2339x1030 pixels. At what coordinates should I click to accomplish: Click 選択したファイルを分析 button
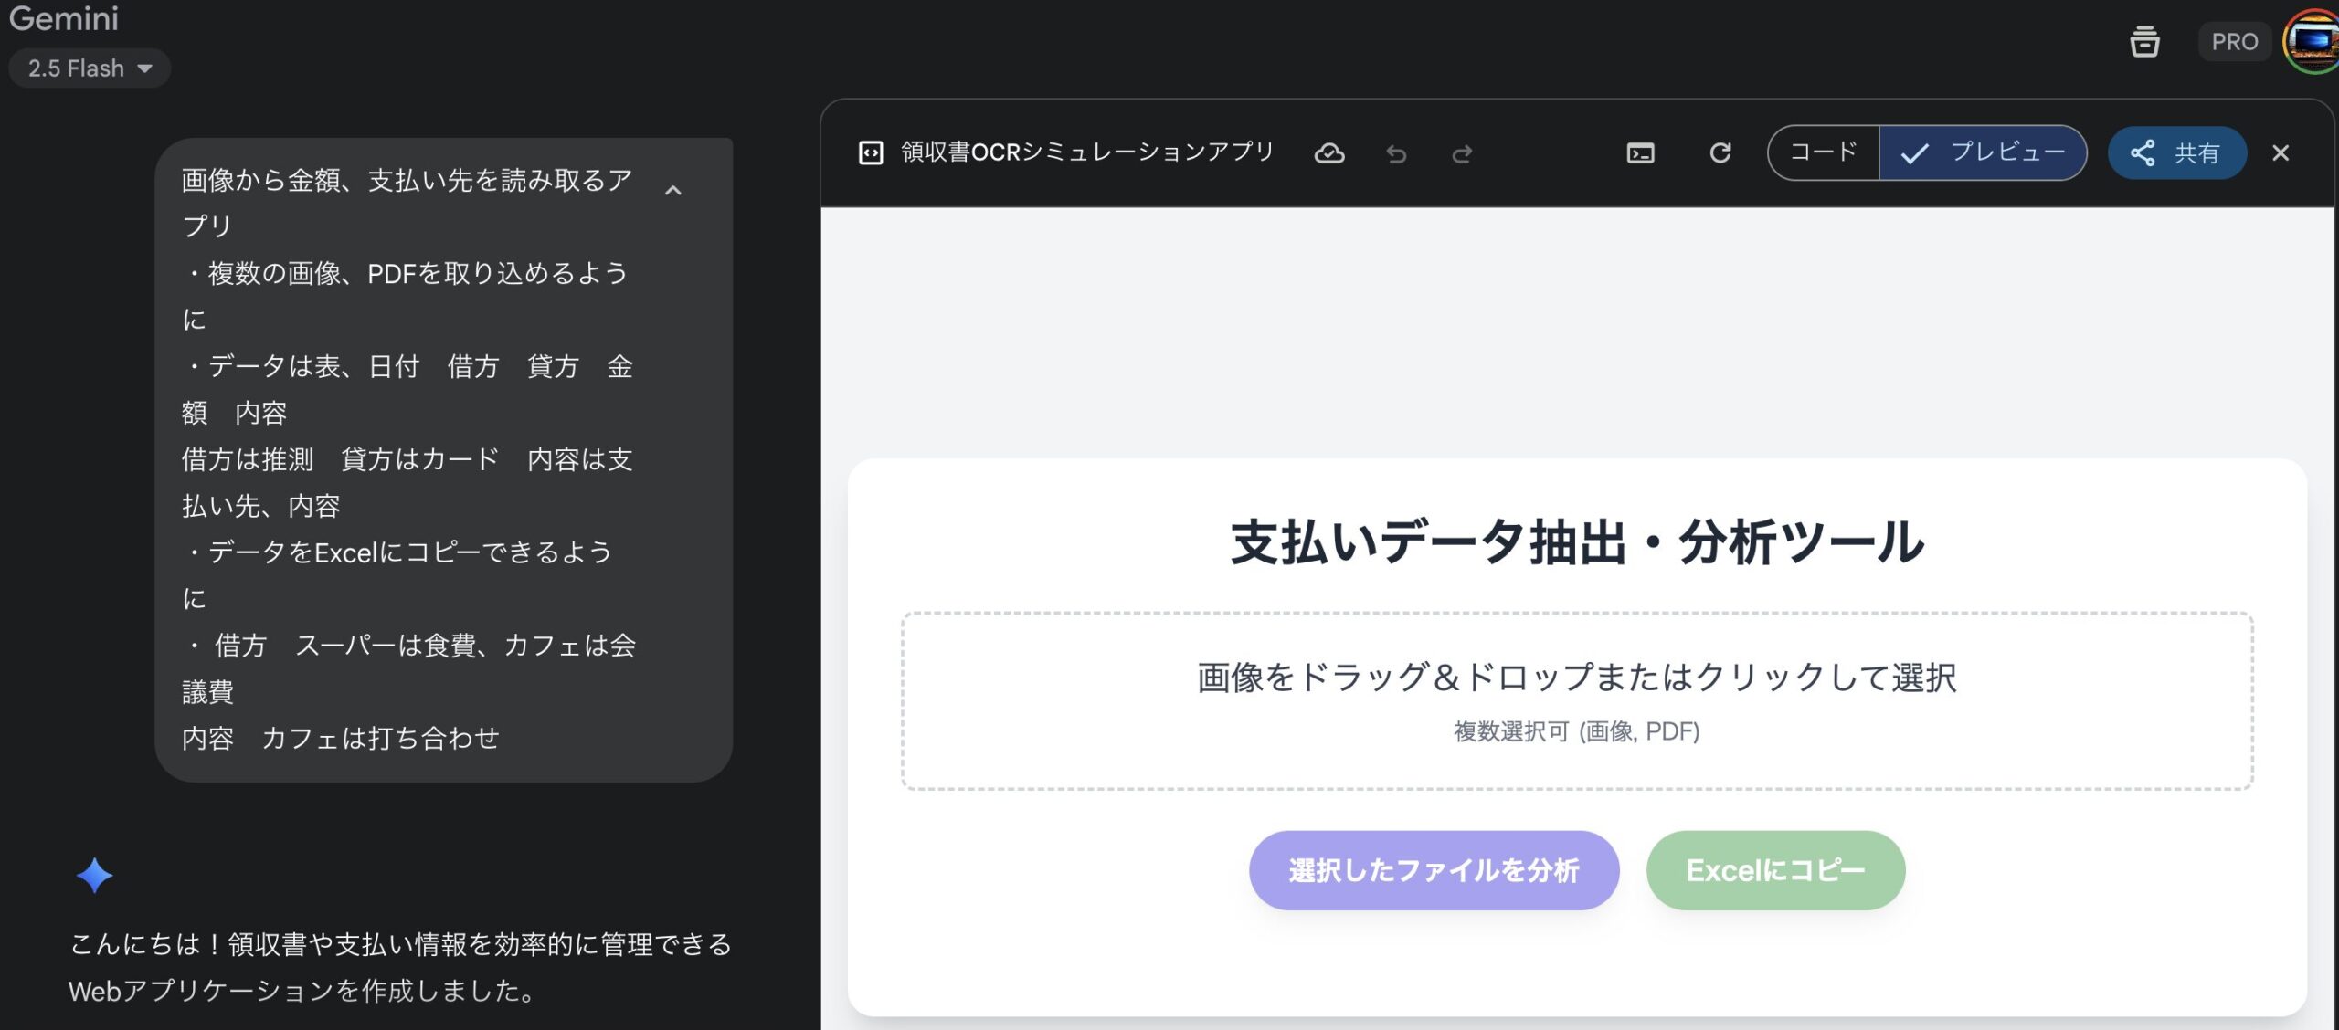coord(1434,870)
